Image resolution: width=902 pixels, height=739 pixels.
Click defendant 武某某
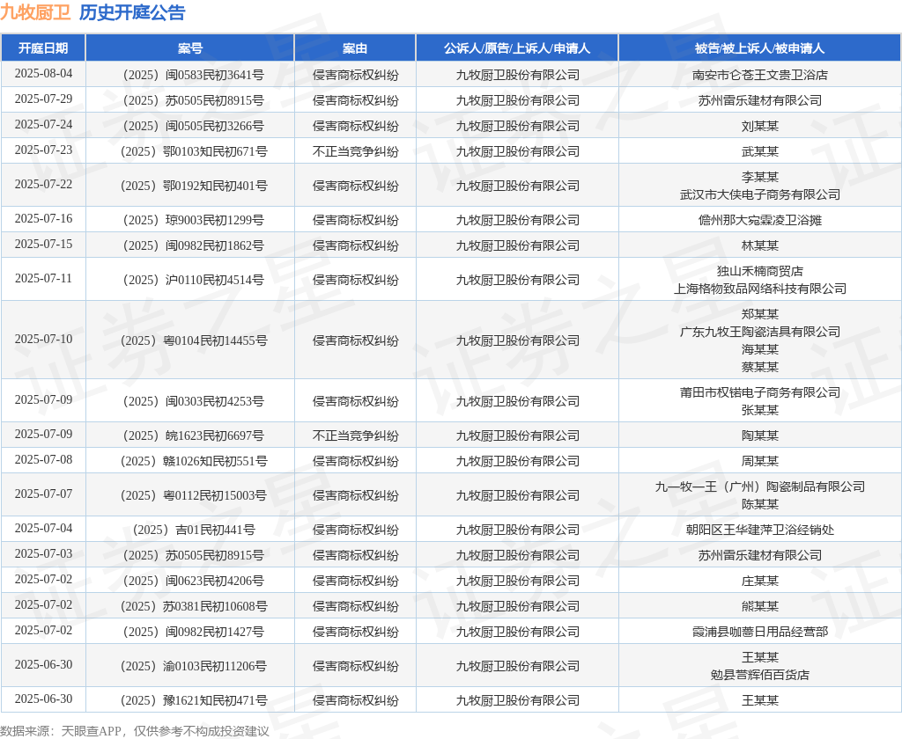760,151
